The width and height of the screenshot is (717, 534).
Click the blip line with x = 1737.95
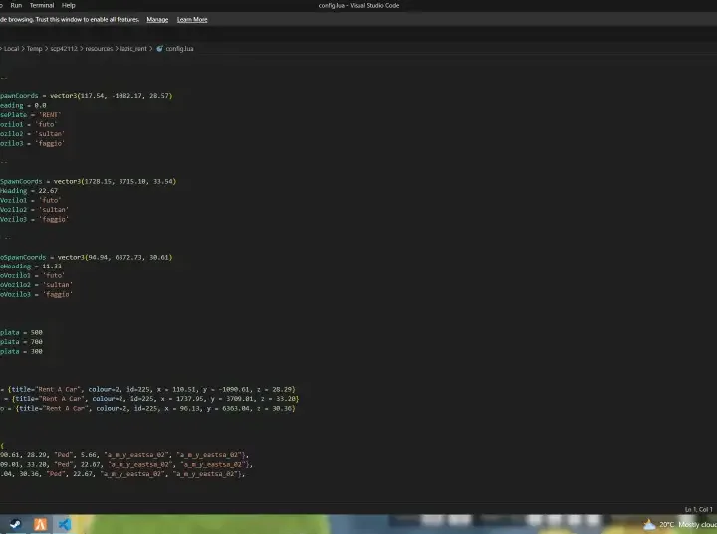pos(149,399)
